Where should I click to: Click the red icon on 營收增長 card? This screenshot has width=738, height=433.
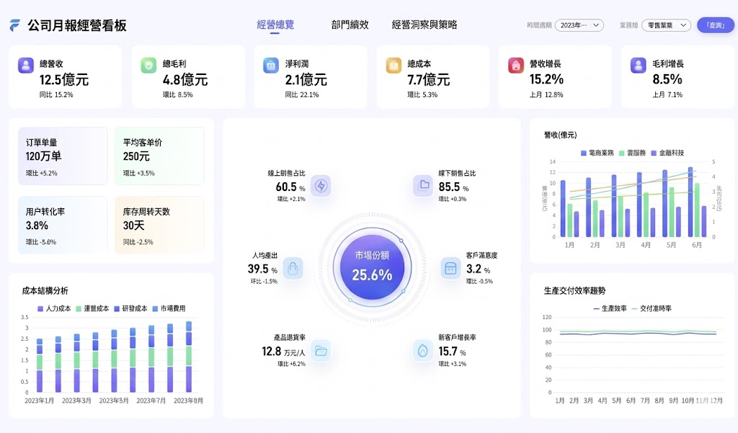coord(515,65)
